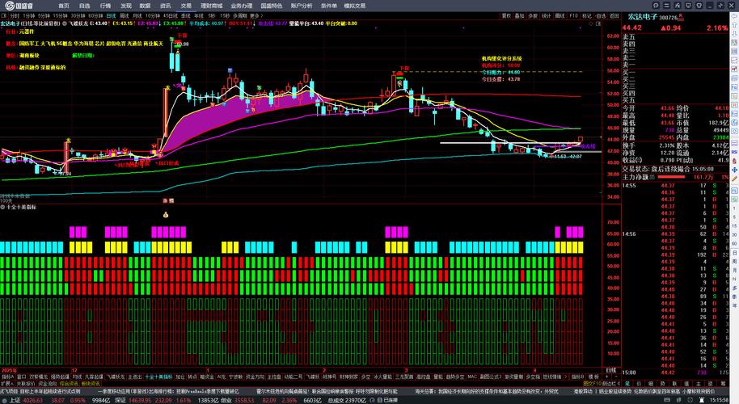The image size is (739, 404).
Task: Open the 账户分析 account analysis menu
Action: [302, 6]
